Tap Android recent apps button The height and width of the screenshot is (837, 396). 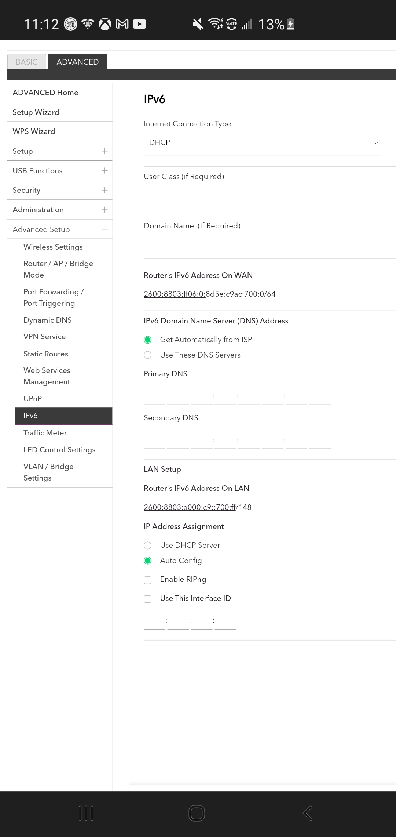click(x=86, y=813)
